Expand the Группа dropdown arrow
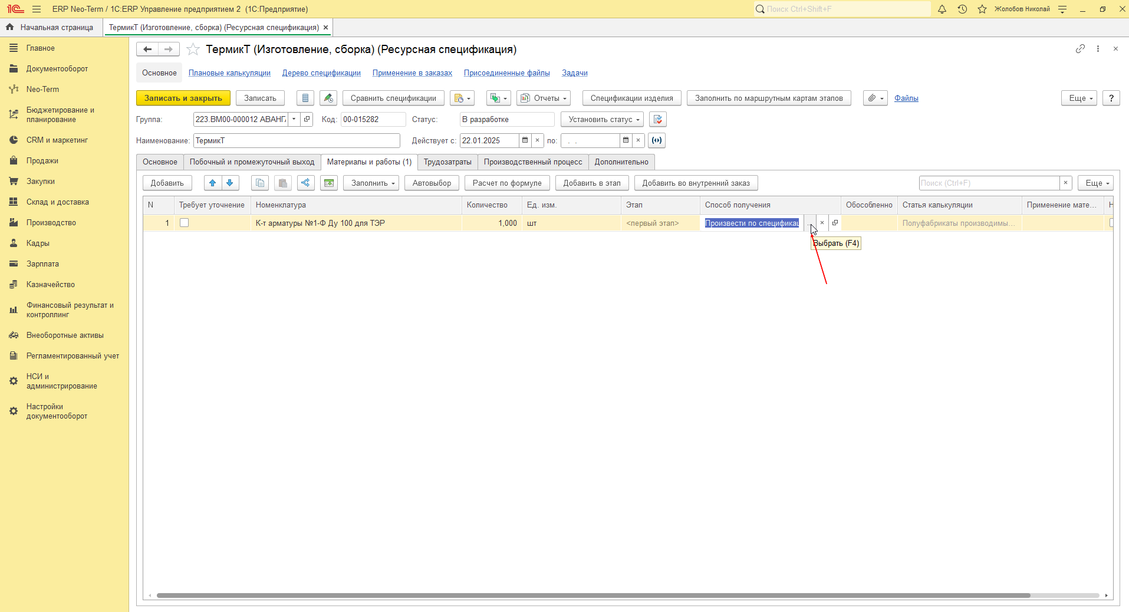 (x=294, y=120)
